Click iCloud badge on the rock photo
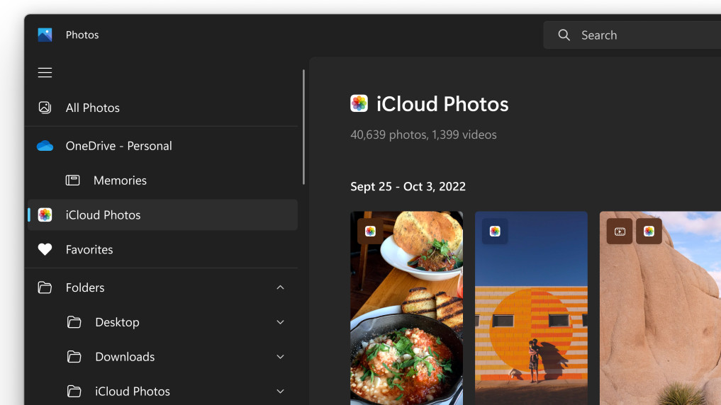The width and height of the screenshot is (721, 405). pos(649,232)
